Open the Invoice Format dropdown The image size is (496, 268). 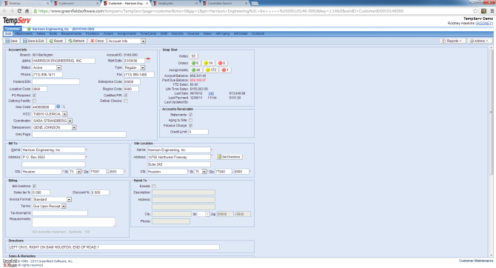pyautogui.click(x=69, y=199)
